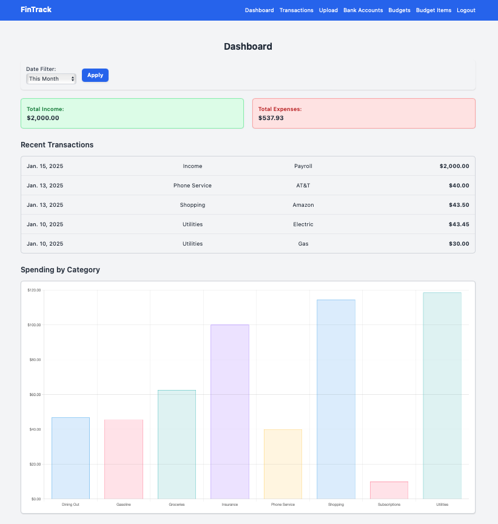
Task: Open the Upload page
Action: [x=328, y=10]
